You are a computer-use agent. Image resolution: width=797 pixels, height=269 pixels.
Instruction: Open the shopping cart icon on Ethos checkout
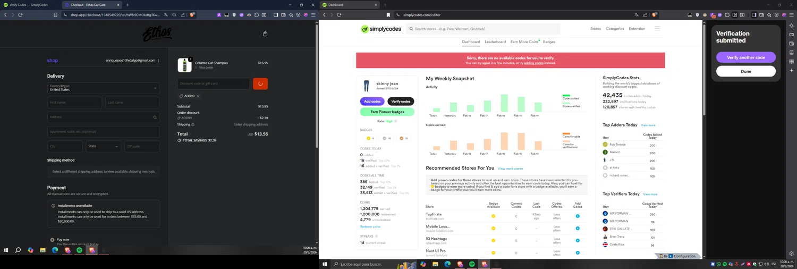coord(265,34)
